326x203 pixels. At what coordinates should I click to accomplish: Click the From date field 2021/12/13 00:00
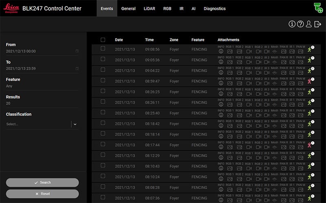[x=42, y=51]
